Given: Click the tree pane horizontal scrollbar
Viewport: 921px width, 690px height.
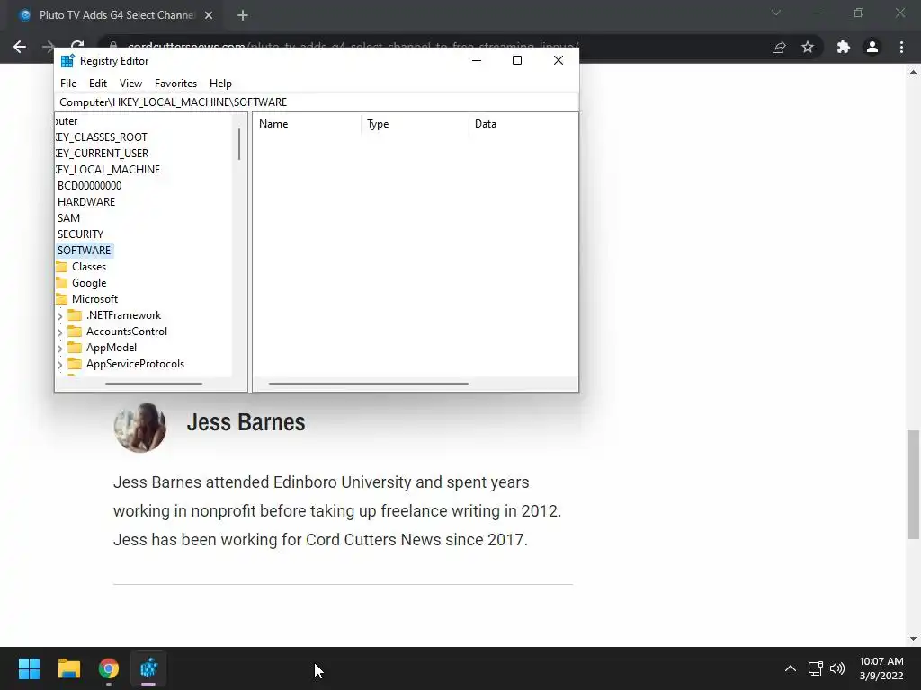Looking at the screenshot, I should [x=153, y=384].
